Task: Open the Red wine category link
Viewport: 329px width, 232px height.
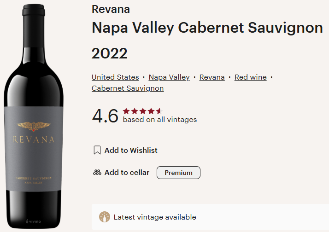Action: pyautogui.click(x=250, y=77)
